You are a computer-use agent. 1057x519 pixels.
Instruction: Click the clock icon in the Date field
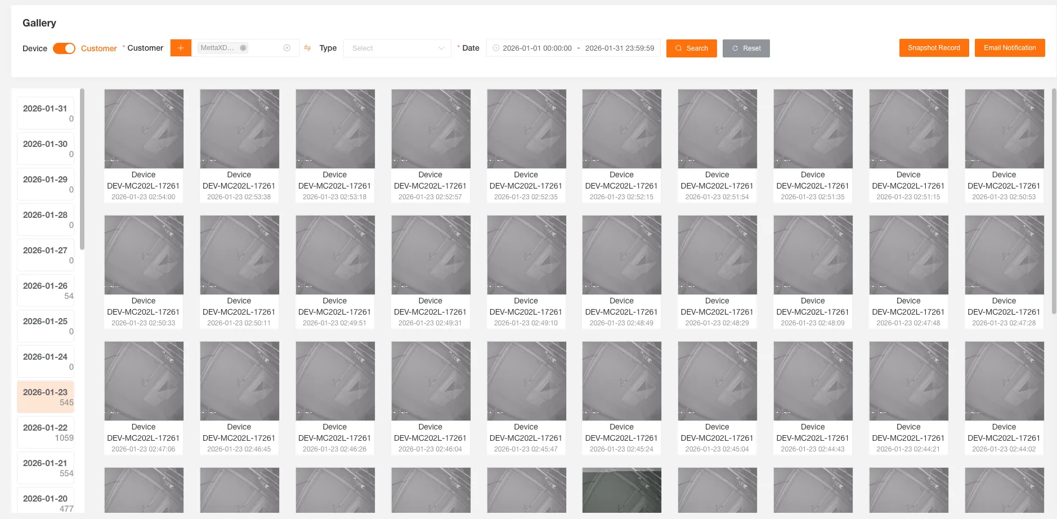click(495, 48)
